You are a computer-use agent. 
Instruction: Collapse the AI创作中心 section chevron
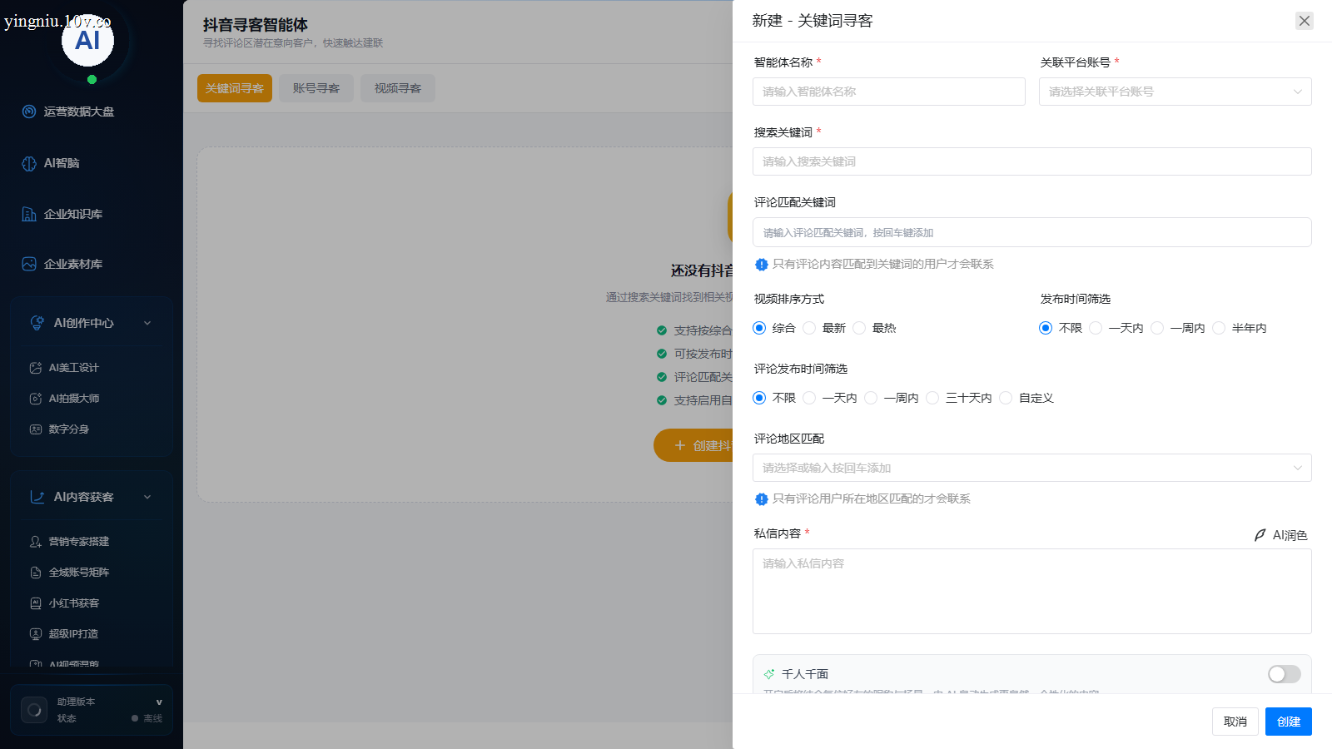(147, 323)
